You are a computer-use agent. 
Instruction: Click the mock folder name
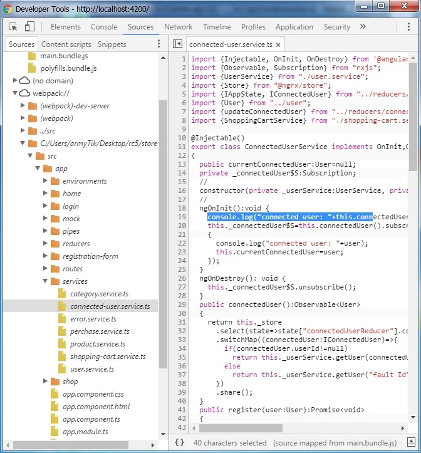(71, 219)
